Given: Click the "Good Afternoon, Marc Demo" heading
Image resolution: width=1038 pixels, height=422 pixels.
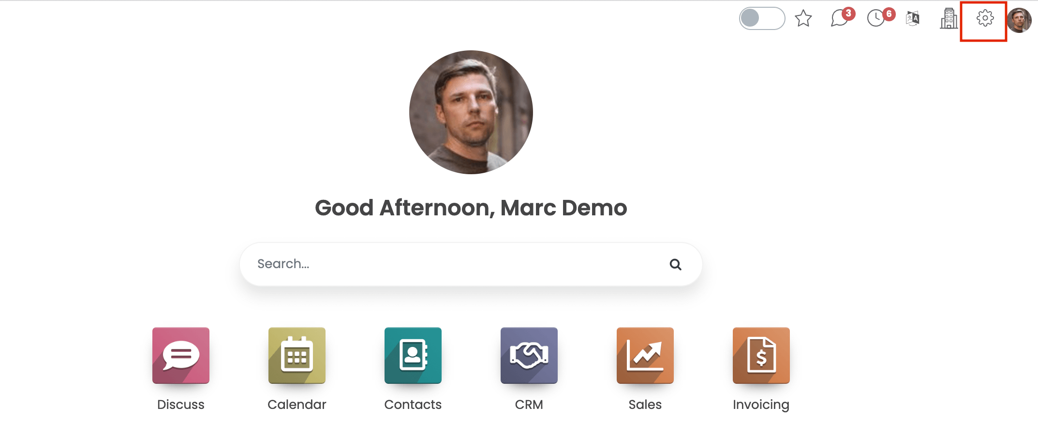Looking at the screenshot, I should point(471,208).
